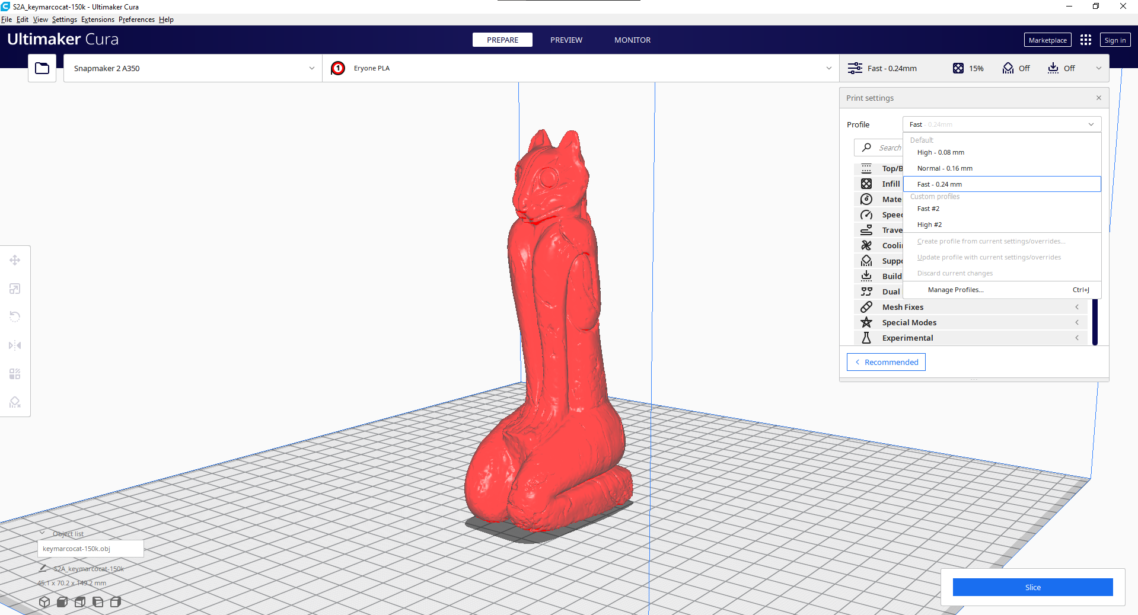This screenshot has width=1138, height=615.
Task: Close the Print settings panel
Action: (x=1099, y=98)
